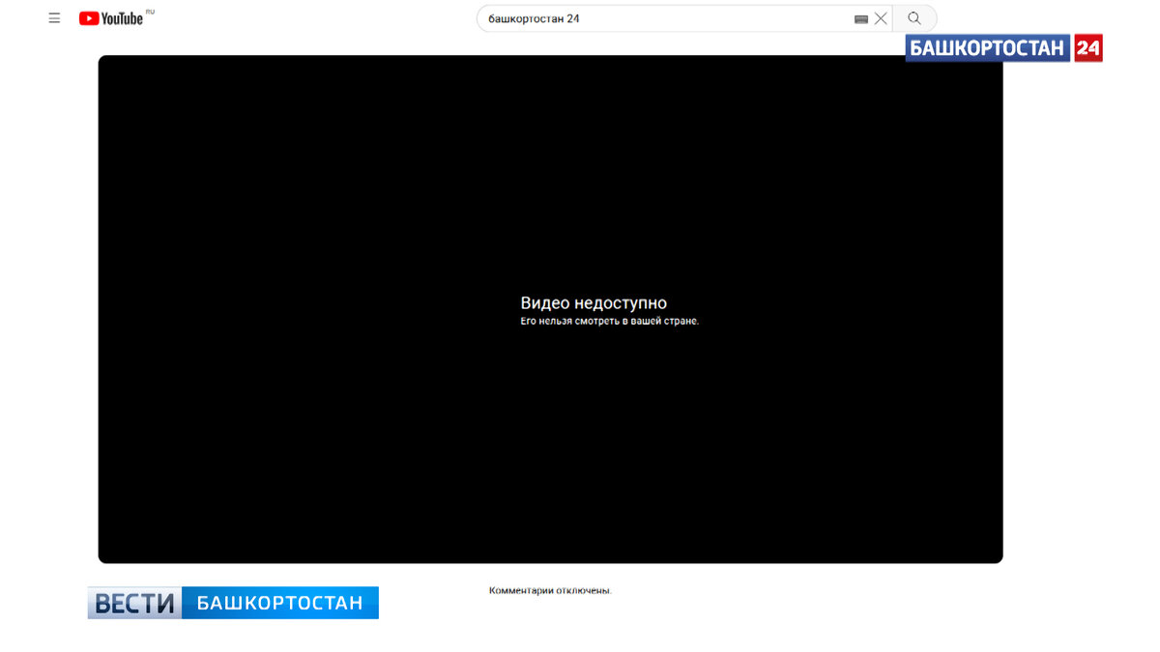Clear the search query with the X button
1160x652 pixels.
[881, 17]
